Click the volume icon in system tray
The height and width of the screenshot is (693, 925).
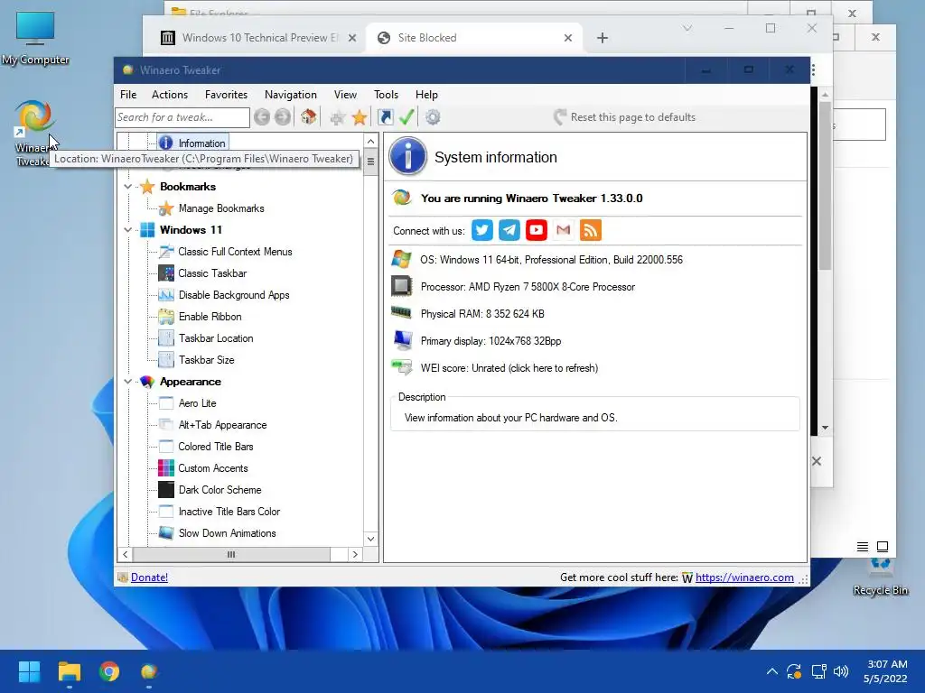pyautogui.click(x=841, y=671)
